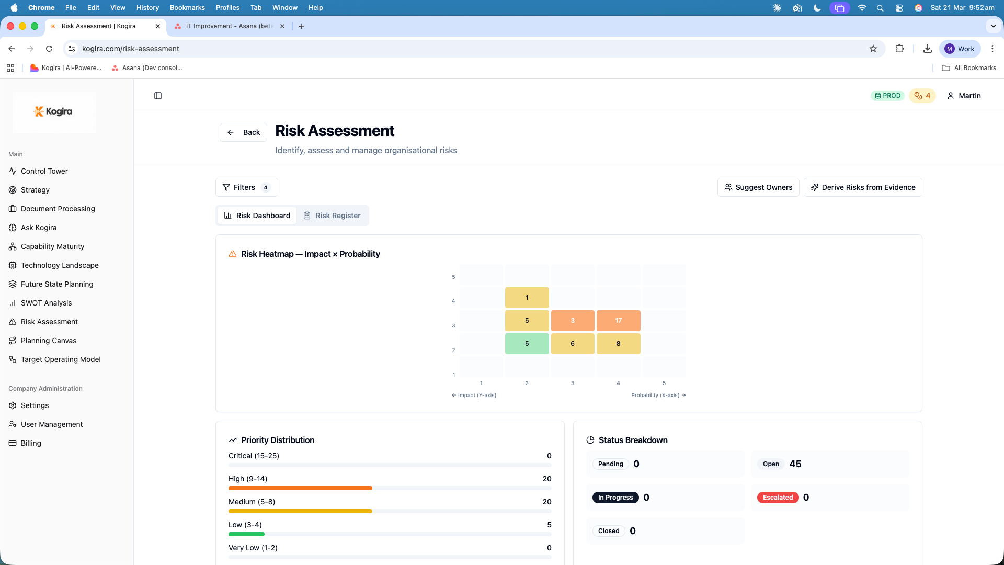Open the browser tab search chevron
Screen dimensions: 1004x565
pos(992,26)
